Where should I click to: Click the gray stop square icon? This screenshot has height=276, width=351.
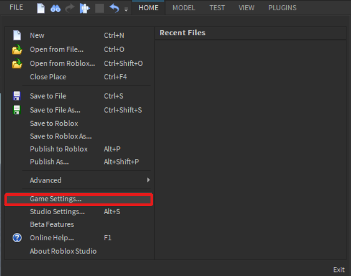pos(100,9)
